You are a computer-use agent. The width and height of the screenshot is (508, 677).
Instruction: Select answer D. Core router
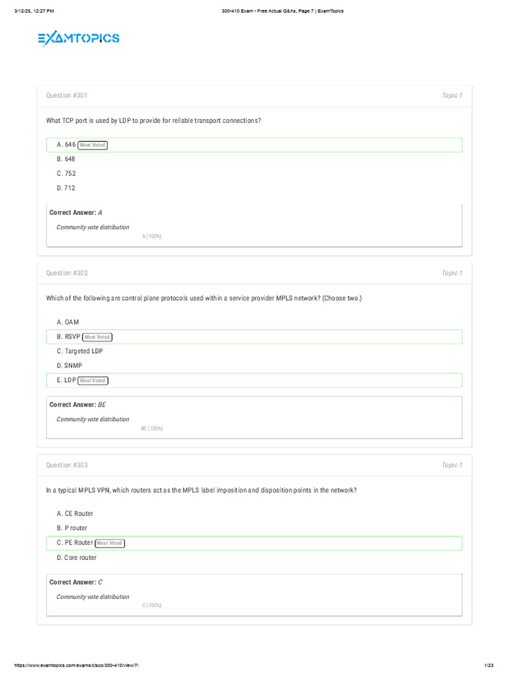77,557
